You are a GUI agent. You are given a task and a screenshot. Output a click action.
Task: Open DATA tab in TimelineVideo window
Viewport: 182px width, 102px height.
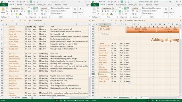coord(141,5)
